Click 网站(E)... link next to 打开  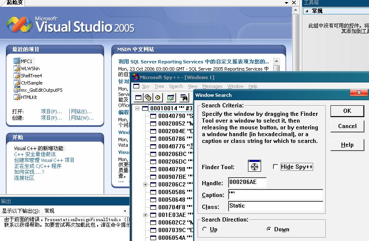pos(81,112)
